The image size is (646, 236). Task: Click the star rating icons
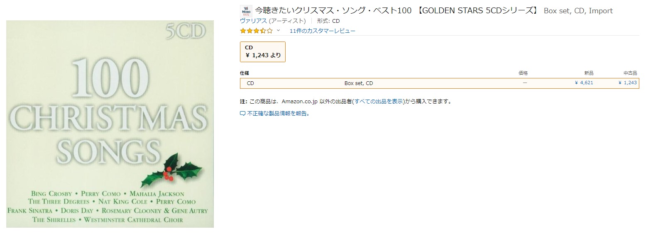point(256,31)
